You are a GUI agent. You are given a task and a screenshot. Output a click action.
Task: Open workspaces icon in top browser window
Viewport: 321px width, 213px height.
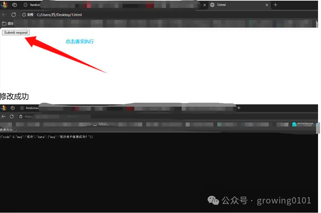coord(14,5)
